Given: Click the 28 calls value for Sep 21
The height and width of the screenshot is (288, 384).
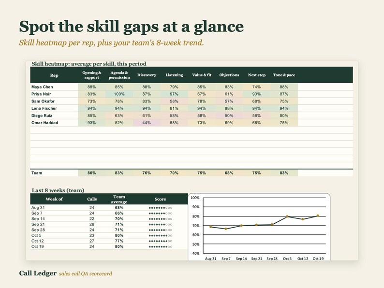Looking at the screenshot, I should [92, 224].
